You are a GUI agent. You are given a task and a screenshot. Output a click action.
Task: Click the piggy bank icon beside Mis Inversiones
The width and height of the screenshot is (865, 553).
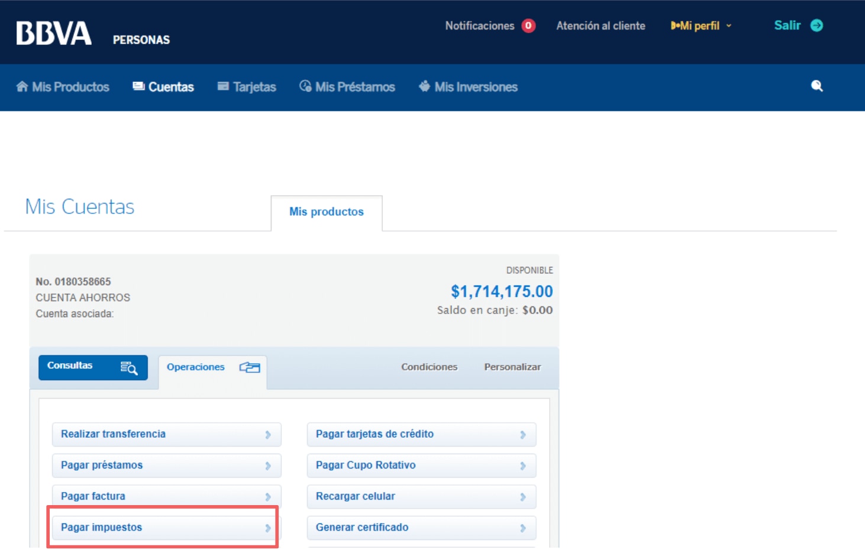click(x=424, y=86)
